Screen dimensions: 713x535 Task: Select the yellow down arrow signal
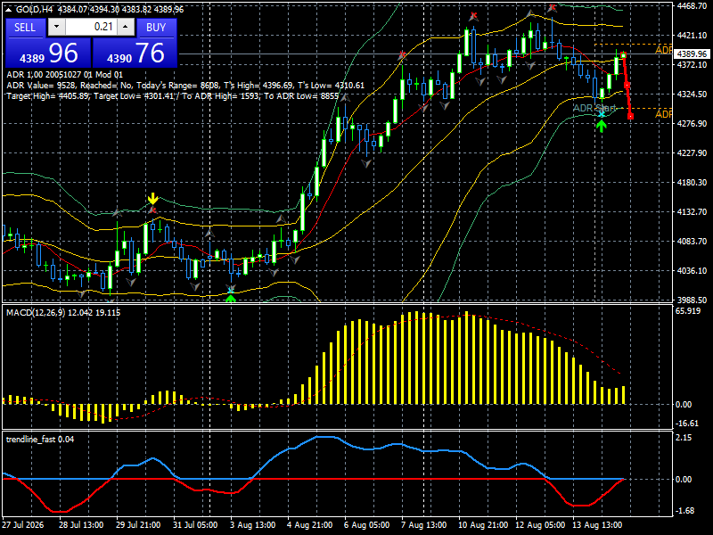click(152, 199)
